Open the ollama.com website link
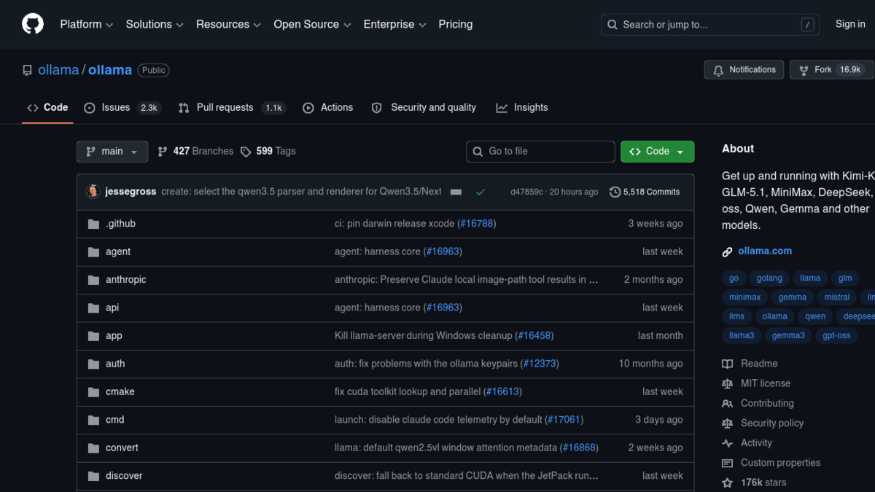Image resolution: width=875 pixels, height=492 pixels. click(765, 251)
